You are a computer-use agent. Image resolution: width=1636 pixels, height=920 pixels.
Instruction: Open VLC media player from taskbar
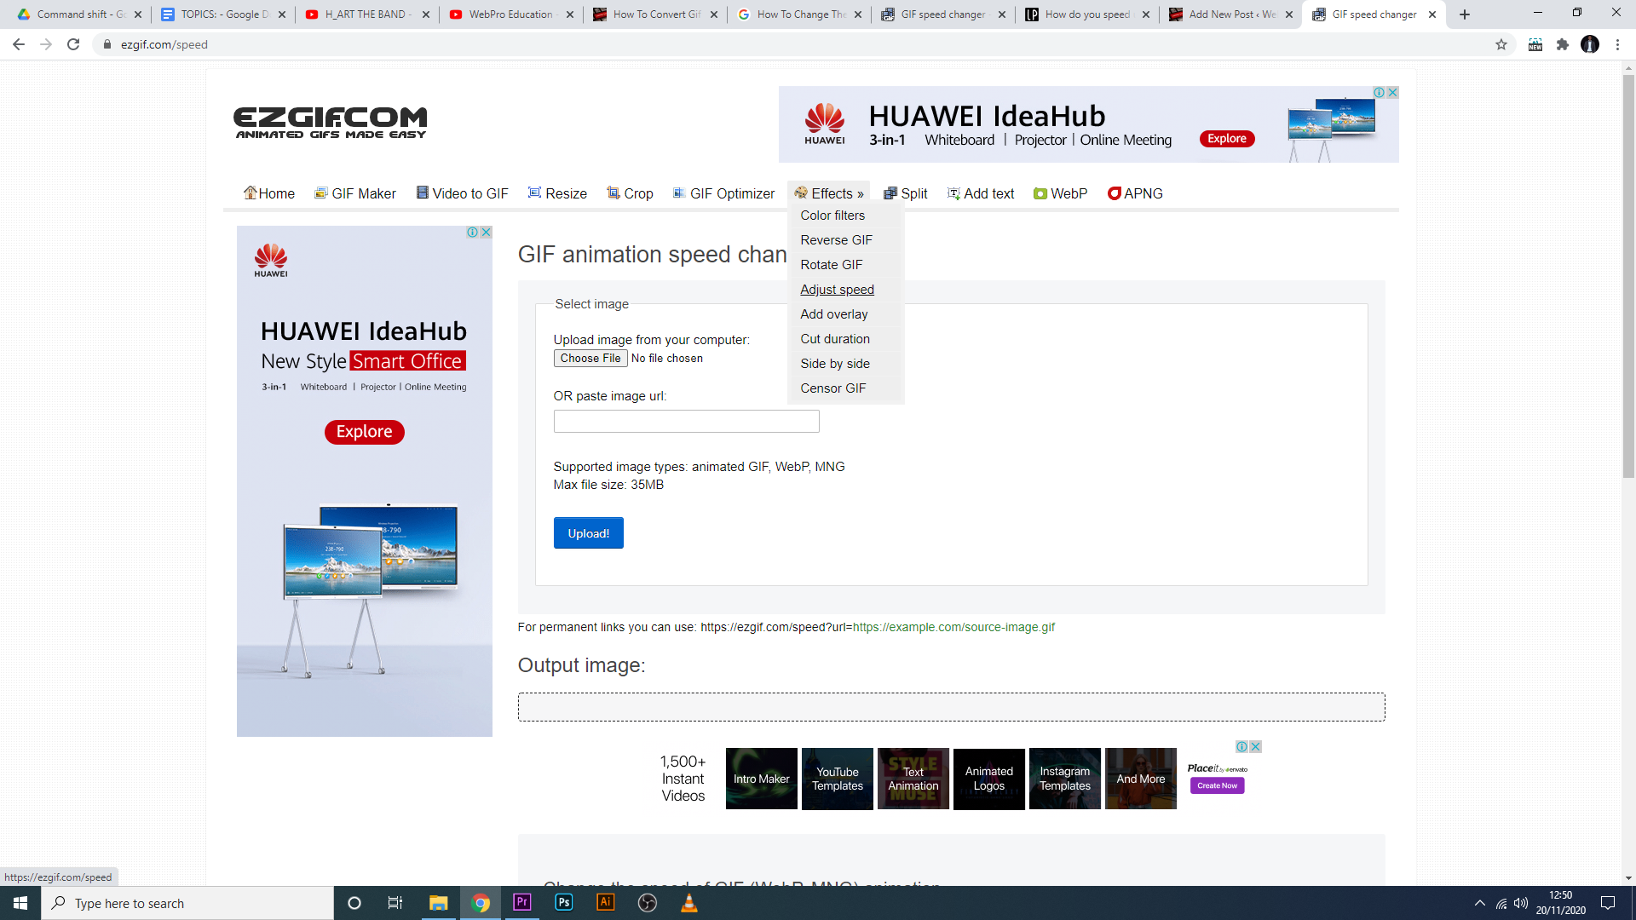pyautogui.click(x=689, y=903)
